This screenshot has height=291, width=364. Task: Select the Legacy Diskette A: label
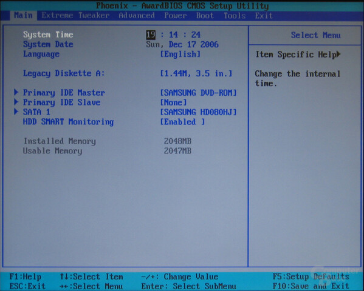point(64,73)
